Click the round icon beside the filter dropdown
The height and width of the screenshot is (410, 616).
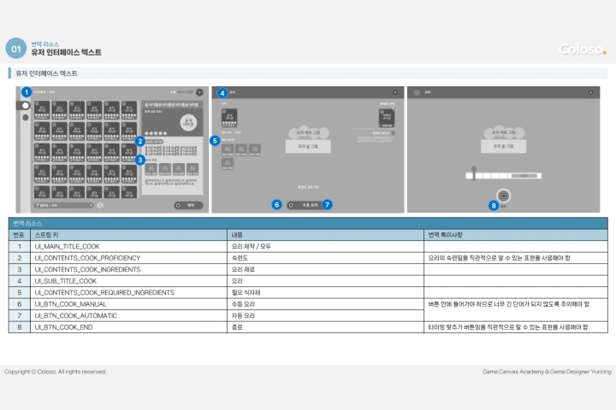100,205
